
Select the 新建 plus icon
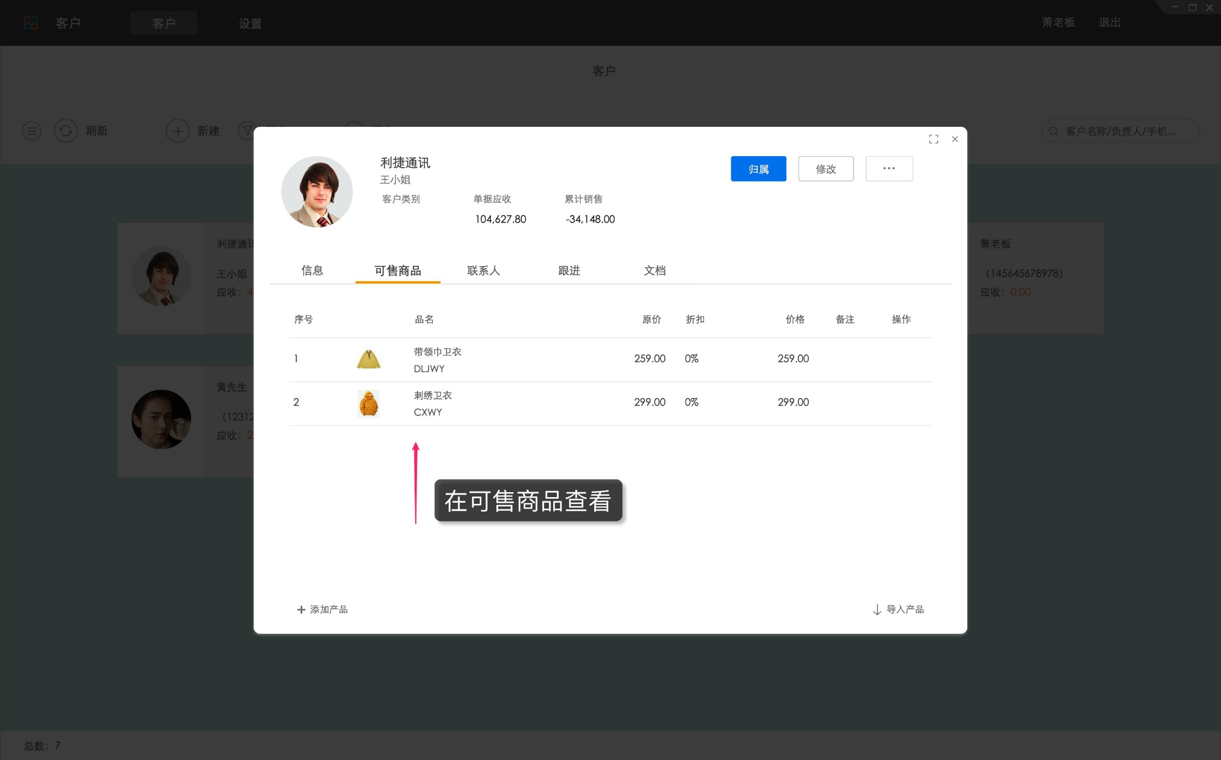(x=178, y=131)
